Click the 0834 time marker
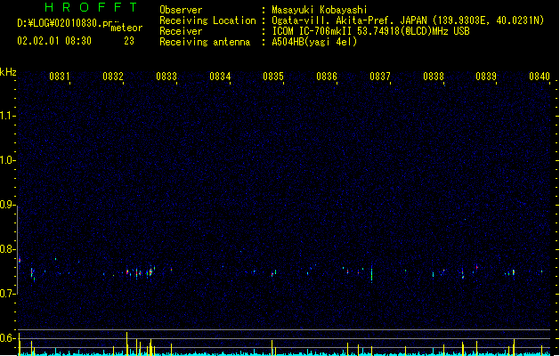Screen dimensions: 560x356 coord(220,77)
